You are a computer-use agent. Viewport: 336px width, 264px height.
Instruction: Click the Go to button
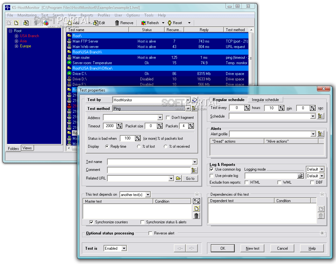[190, 179]
